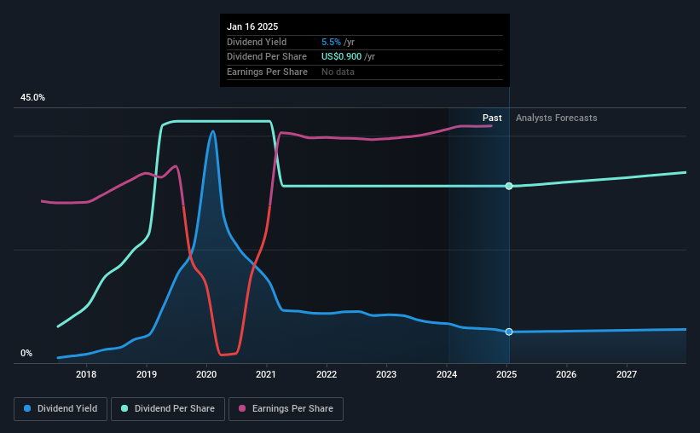Click the Analysts Forecasts label
This screenshot has height=433, width=700.
(556, 118)
